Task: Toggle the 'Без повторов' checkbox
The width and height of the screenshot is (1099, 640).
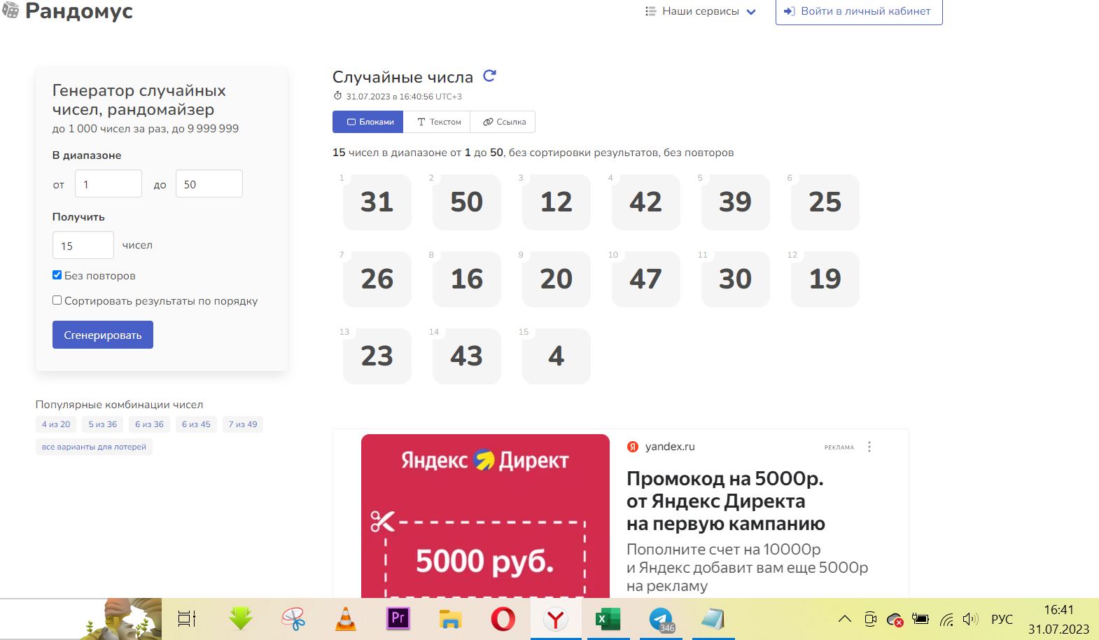Action: [57, 275]
